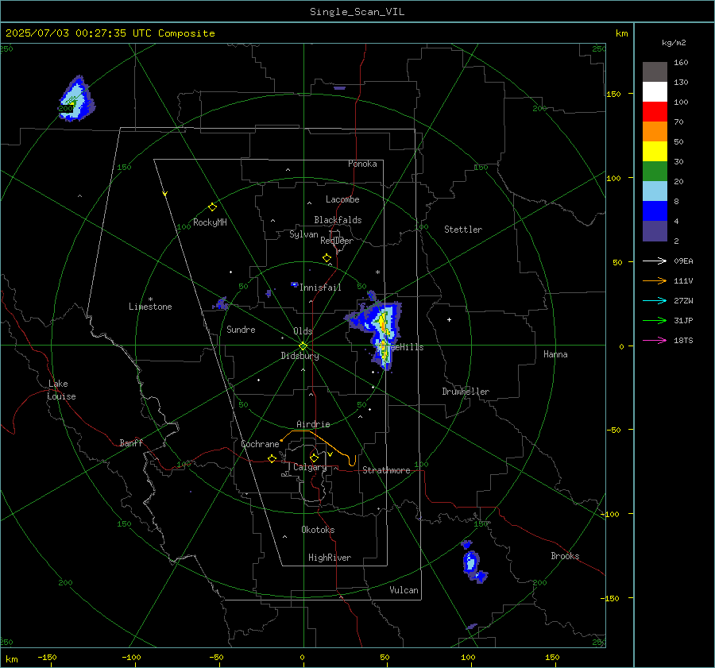Click the 18TS legend label

(683, 340)
